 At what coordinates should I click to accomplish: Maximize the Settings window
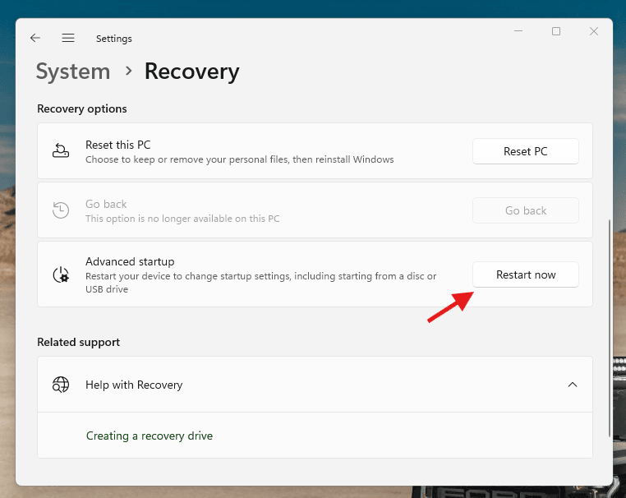556,31
